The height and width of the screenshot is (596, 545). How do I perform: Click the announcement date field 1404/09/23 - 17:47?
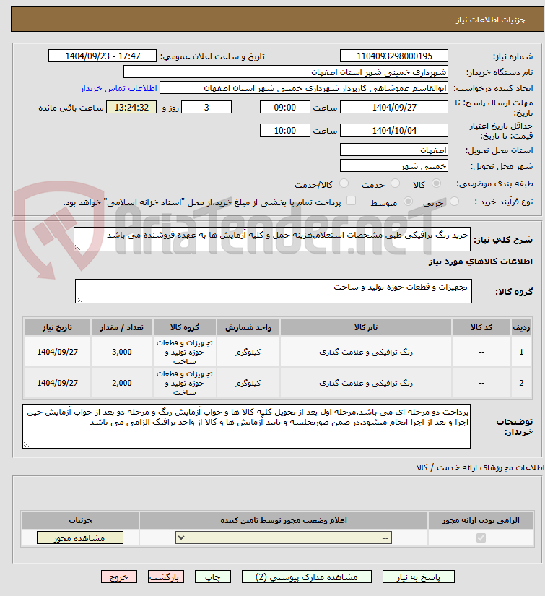[x=103, y=56]
